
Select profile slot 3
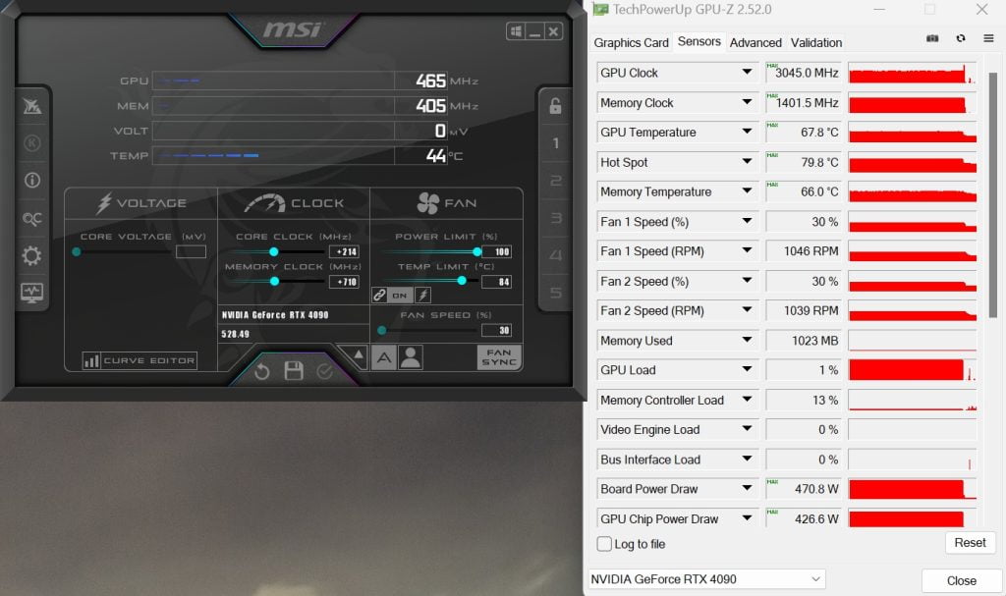coord(556,218)
